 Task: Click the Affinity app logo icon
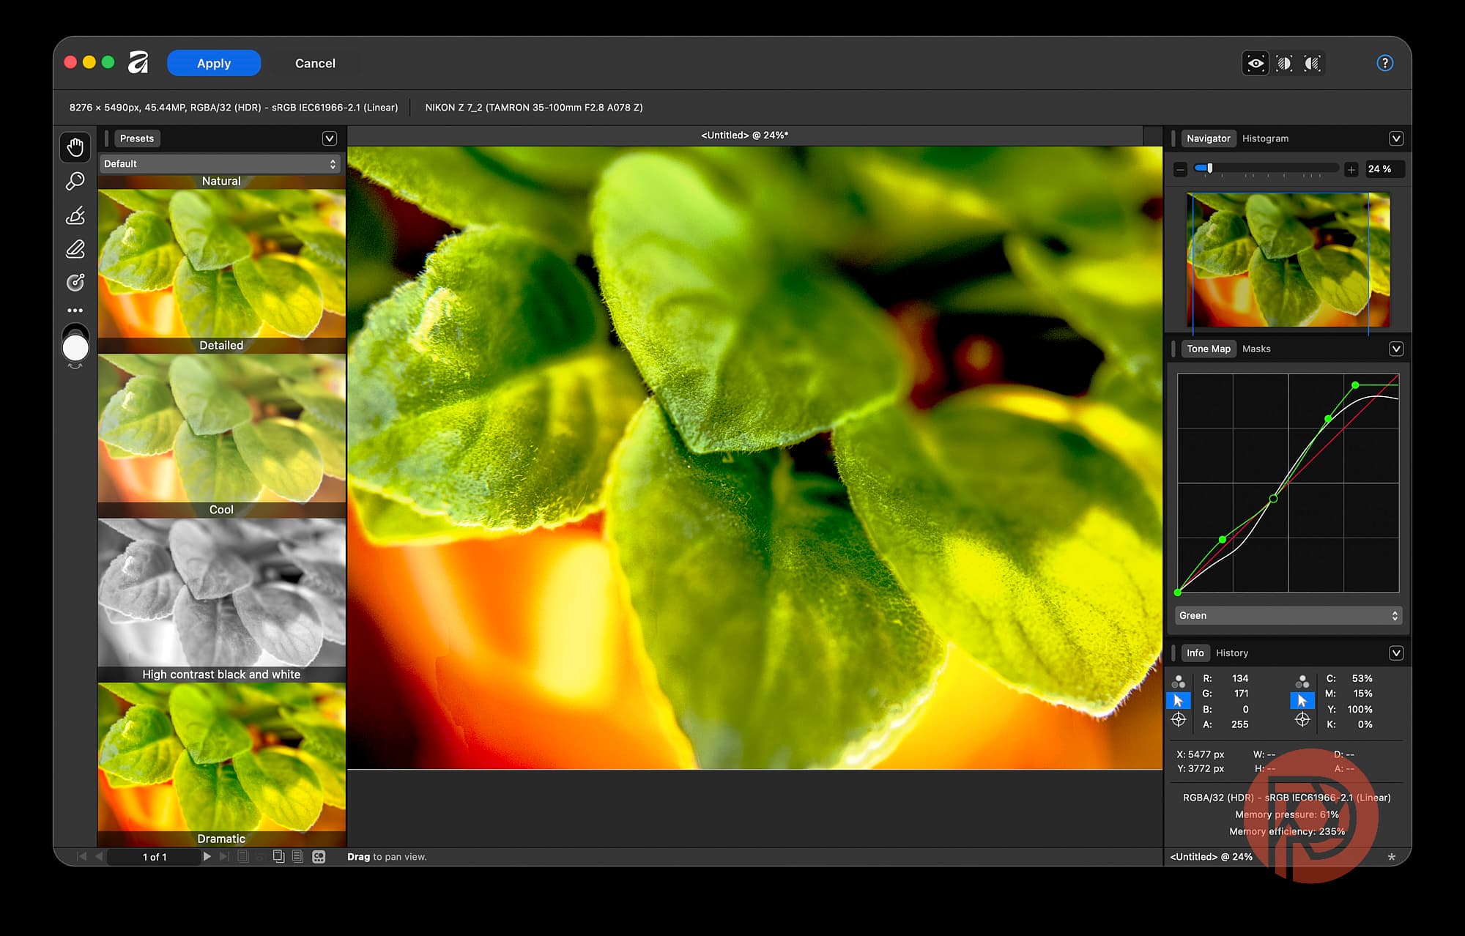pyautogui.click(x=138, y=62)
